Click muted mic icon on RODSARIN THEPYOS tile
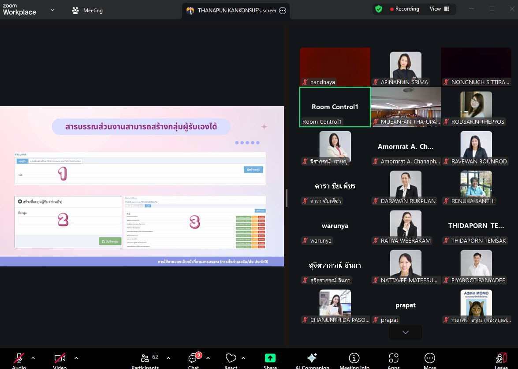Screen dimensions: 518x369 (x=446, y=122)
